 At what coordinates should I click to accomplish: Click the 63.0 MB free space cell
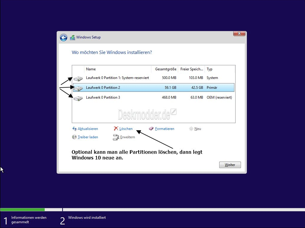click(x=197, y=97)
